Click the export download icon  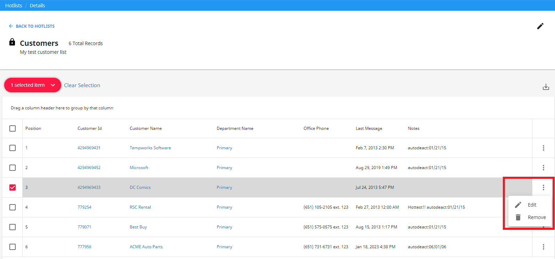(x=546, y=87)
